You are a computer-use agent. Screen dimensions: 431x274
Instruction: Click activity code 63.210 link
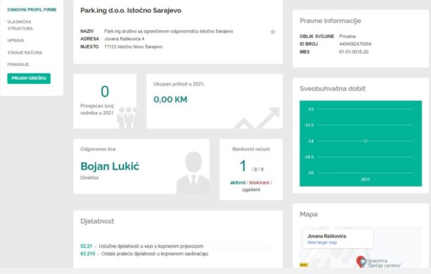tap(88, 254)
